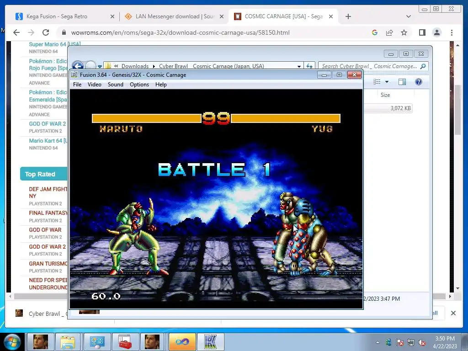Image resolution: width=468 pixels, height=351 pixels.
Task: Open the Help menu in Fusion
Action: tap(161, 85)
